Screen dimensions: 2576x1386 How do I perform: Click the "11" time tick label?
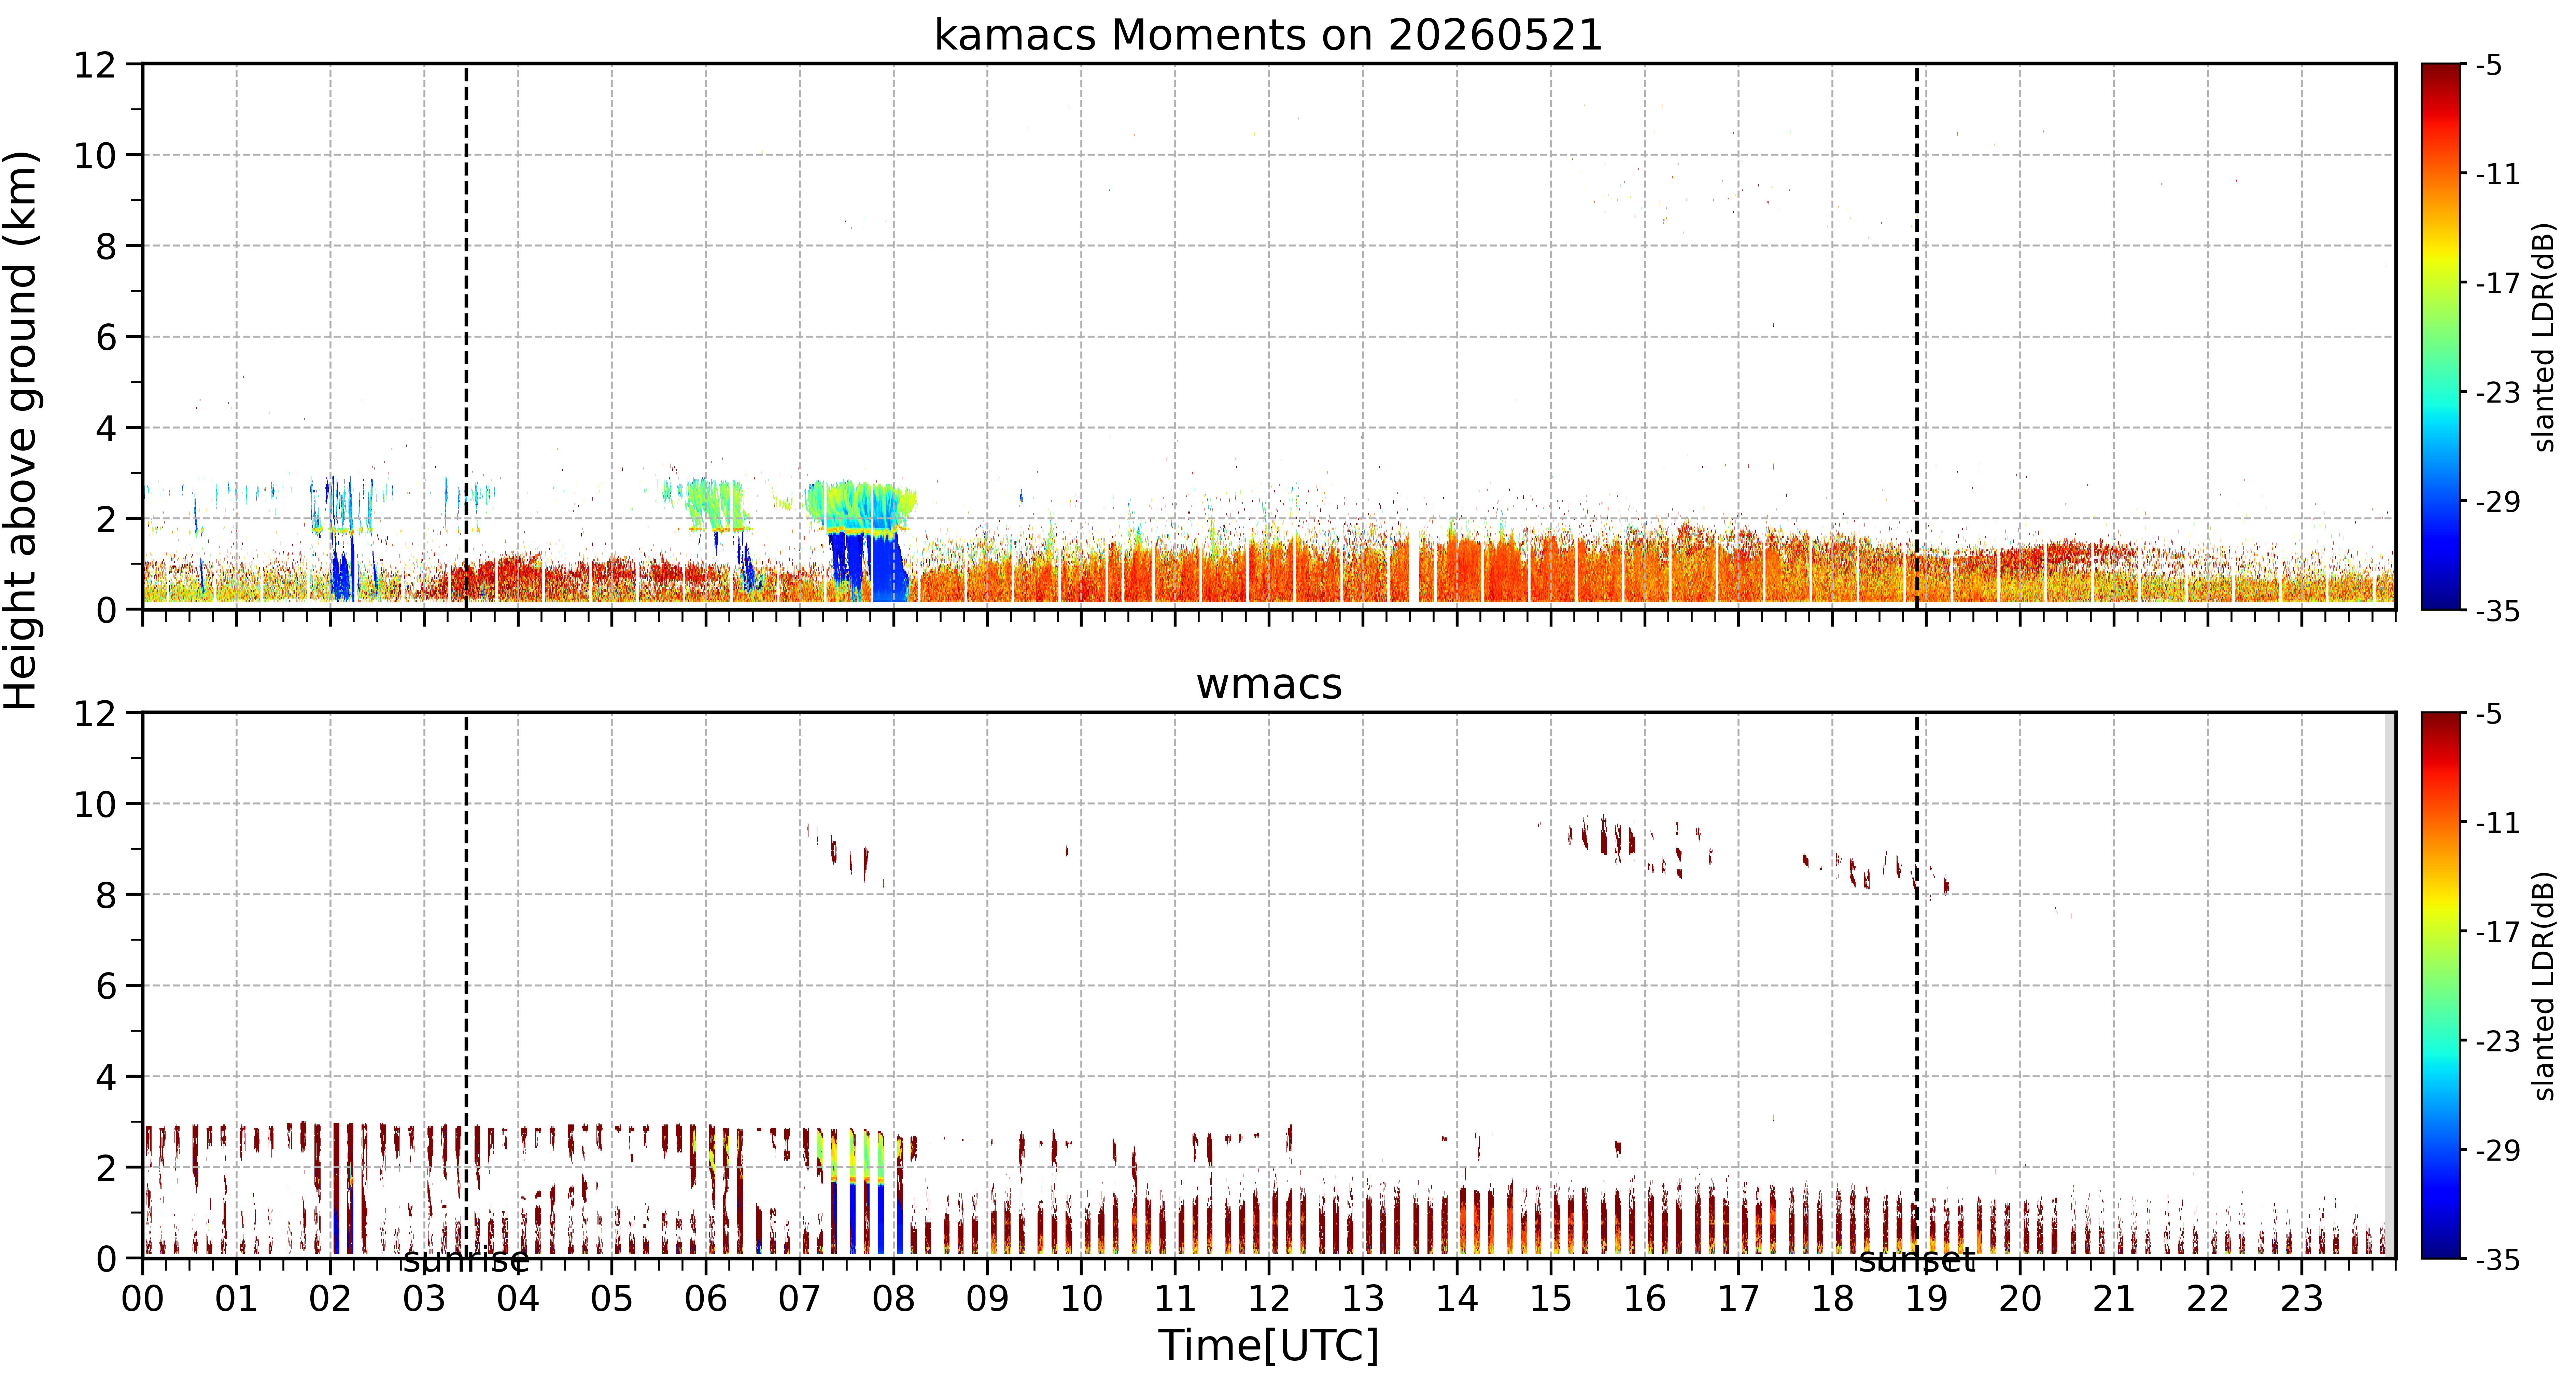click(1175, 1299)
